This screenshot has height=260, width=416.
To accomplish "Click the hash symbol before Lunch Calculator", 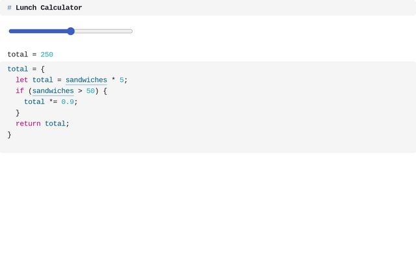I will pyautogui.click(x=9, y=8).
